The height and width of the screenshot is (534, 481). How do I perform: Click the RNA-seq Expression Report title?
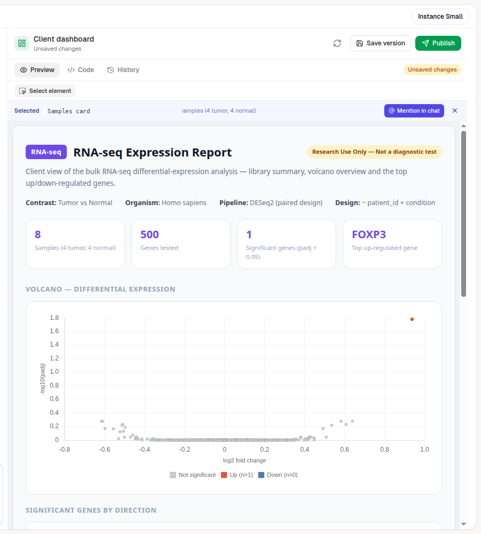tap(152, 152)
